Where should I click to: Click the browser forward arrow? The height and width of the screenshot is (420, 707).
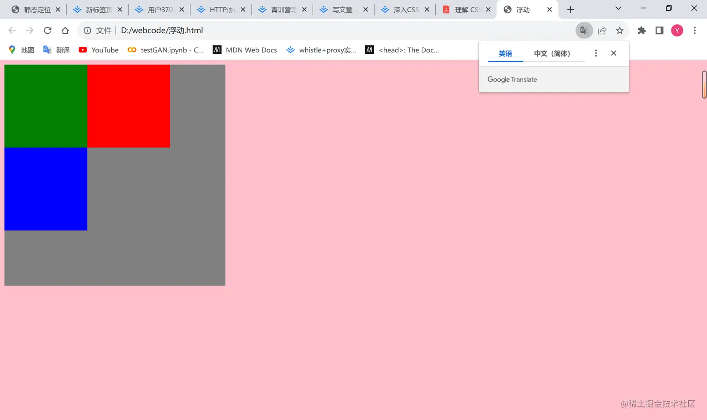[30, 30]
